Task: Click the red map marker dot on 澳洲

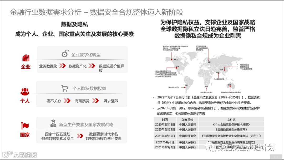Action: tap(230, 86)
